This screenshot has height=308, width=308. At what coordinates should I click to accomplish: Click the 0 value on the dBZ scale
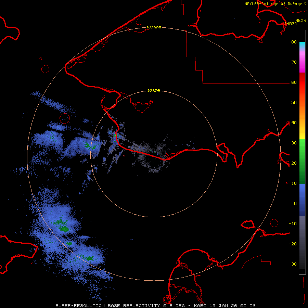pyautogui.click(x=295, y=204)
